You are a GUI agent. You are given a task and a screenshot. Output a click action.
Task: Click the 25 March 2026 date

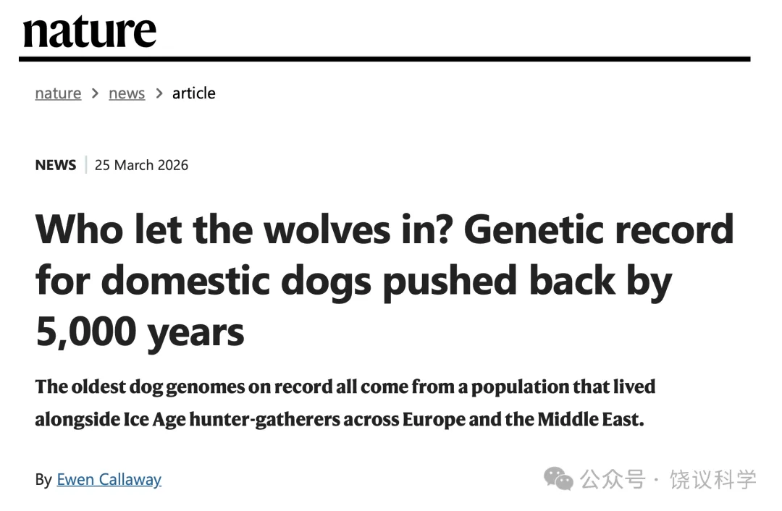tap(141, 165)
